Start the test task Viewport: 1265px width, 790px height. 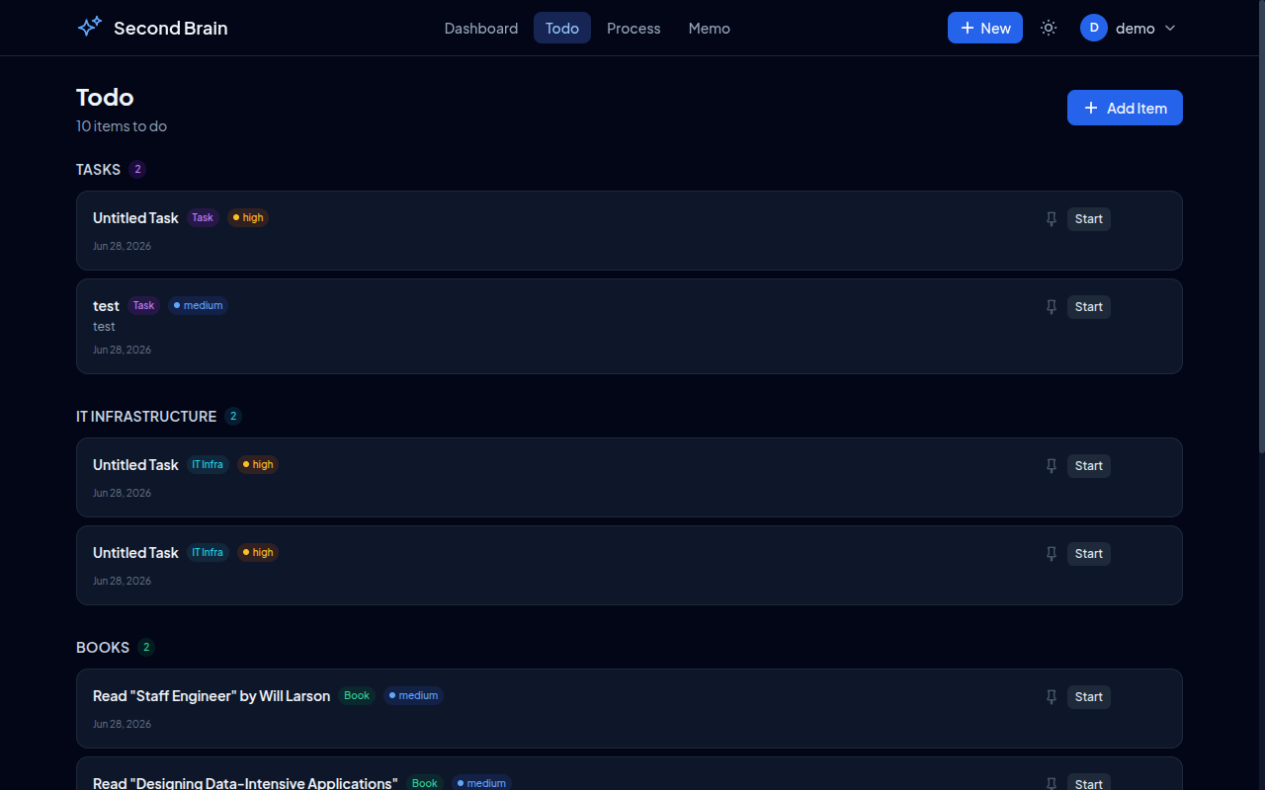(1089, 307)
